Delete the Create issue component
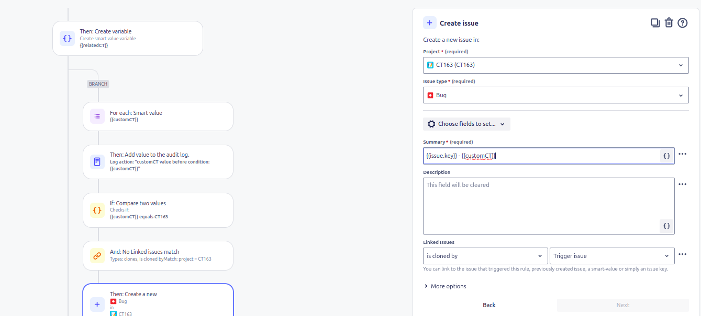This screenshot has height=316, width=701. pos(669,22)
